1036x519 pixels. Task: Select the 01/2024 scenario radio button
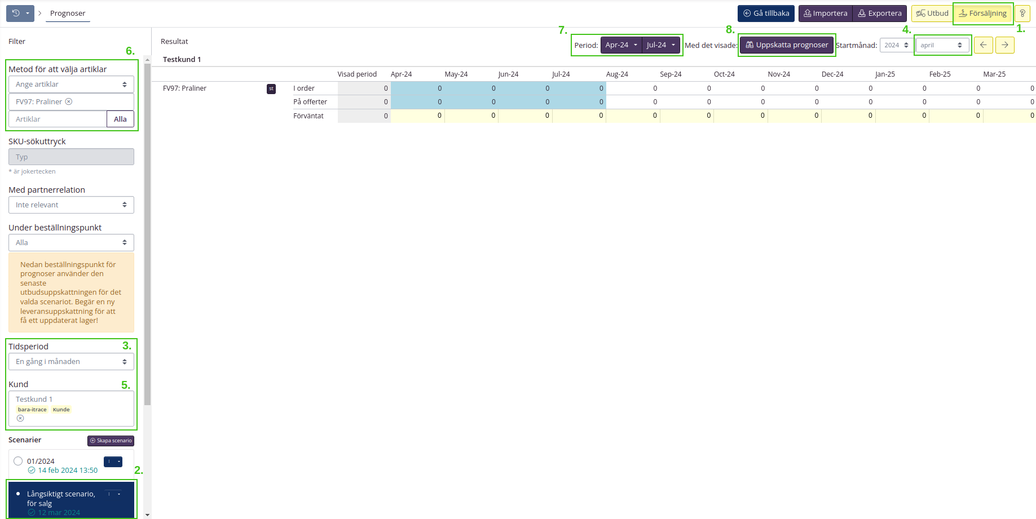click(18, 461)
